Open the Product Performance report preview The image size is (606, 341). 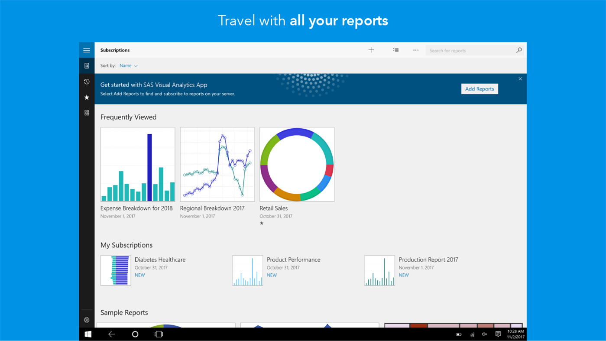click(247, 270)
